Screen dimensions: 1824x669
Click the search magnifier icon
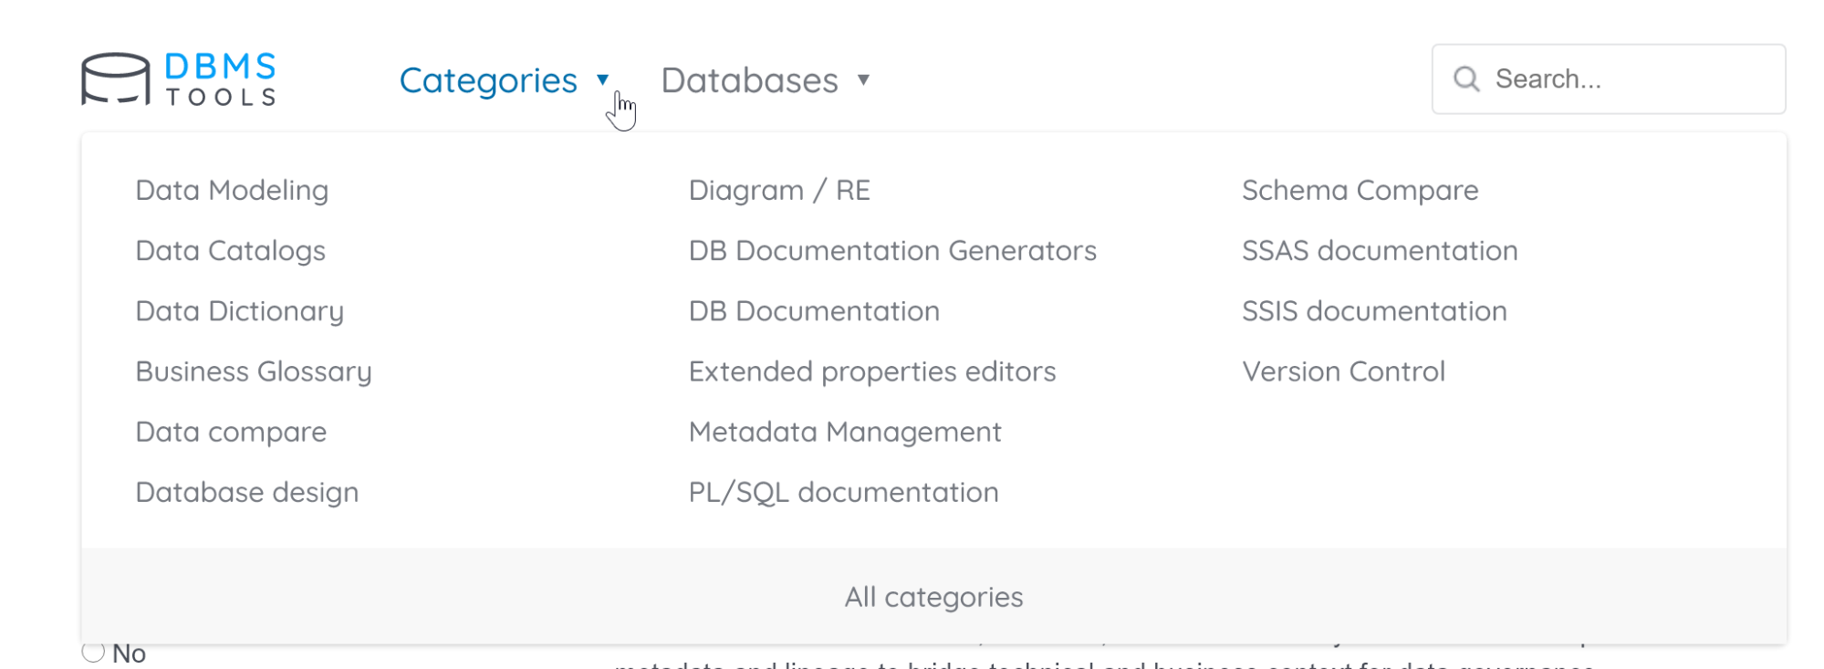(1466, 79)
